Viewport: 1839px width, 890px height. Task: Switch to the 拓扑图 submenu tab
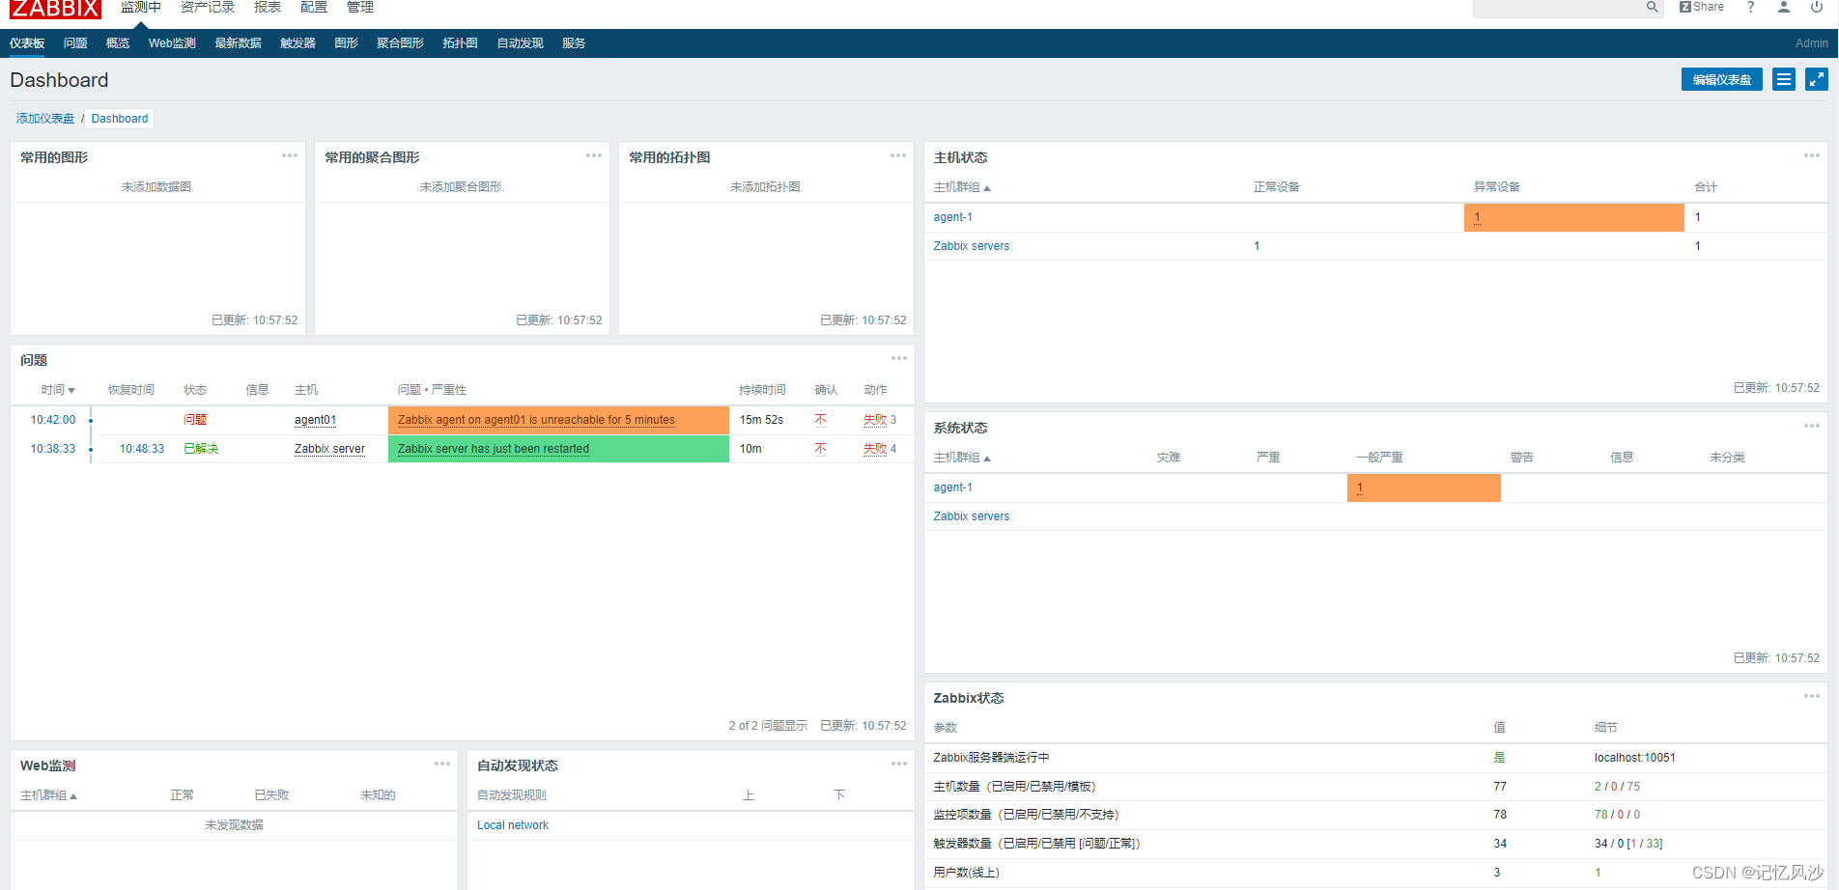pos(461,43)
